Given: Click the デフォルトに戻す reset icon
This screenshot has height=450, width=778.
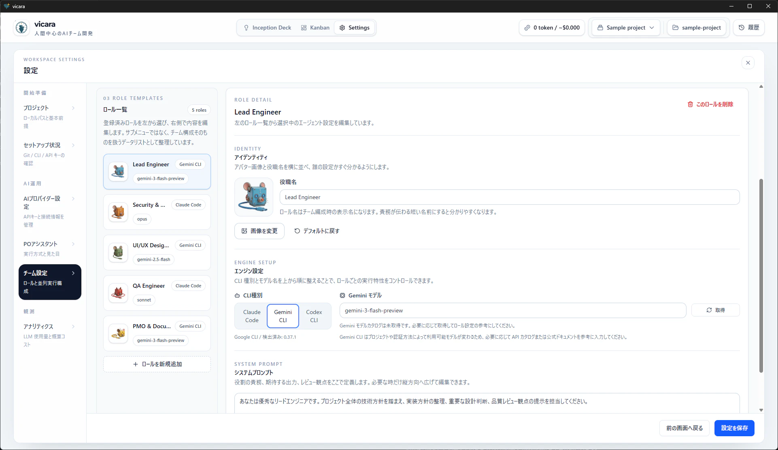Looking at the screenshot, I should pos(297,231).
